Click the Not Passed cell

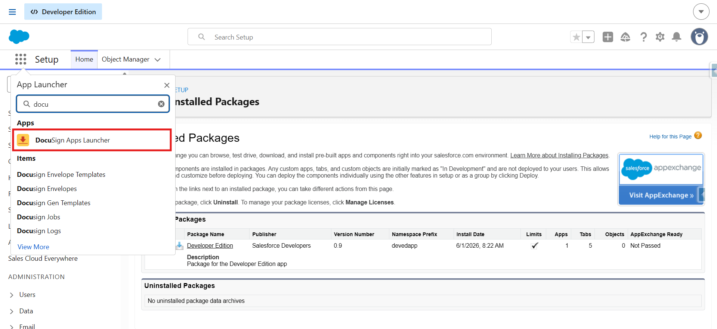(x=645, y=245)
